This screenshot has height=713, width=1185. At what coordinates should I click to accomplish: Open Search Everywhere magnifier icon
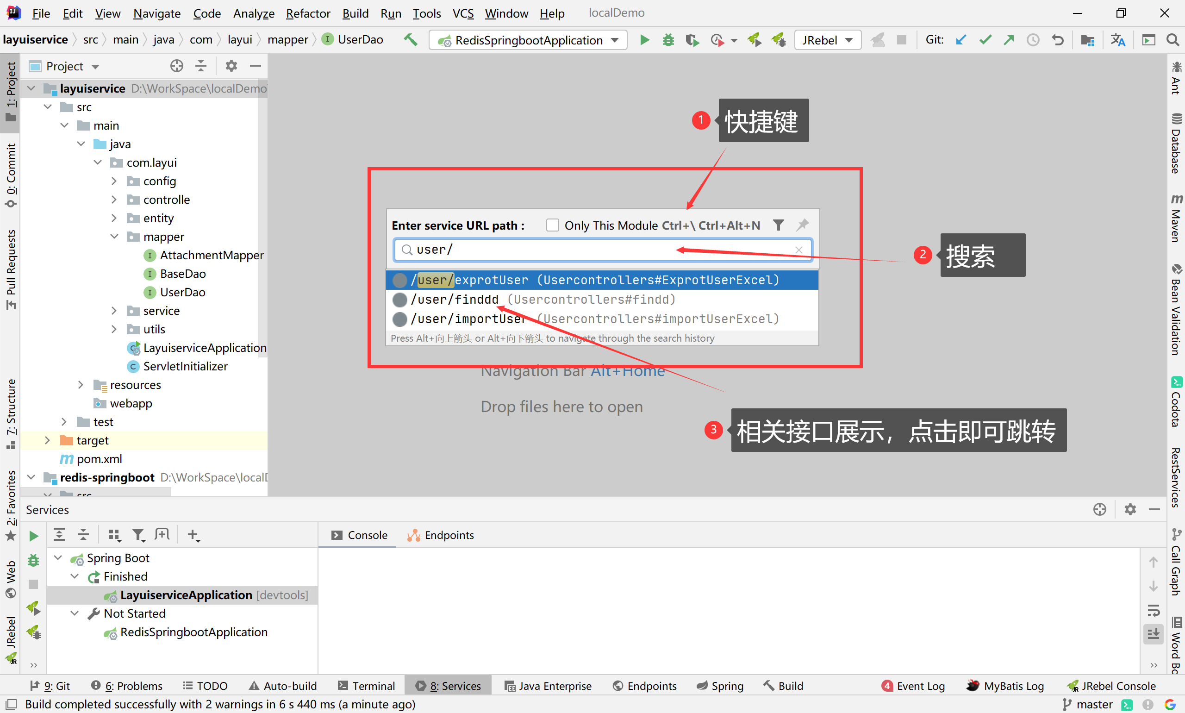(1173, 40)
